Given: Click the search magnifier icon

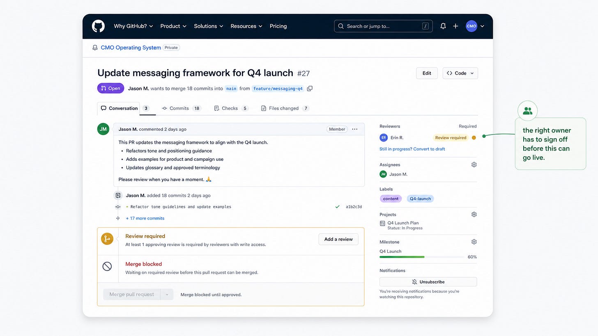Looking at the screenshot, I should pyautogui.click(x=340, y=26).
